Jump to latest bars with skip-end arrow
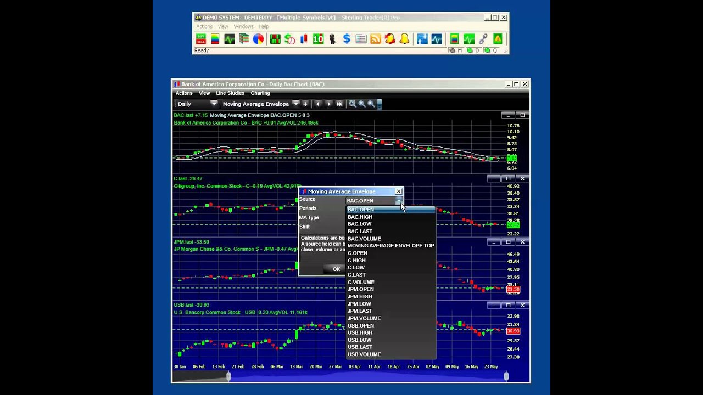703x395 pixels. coord(339,104)
